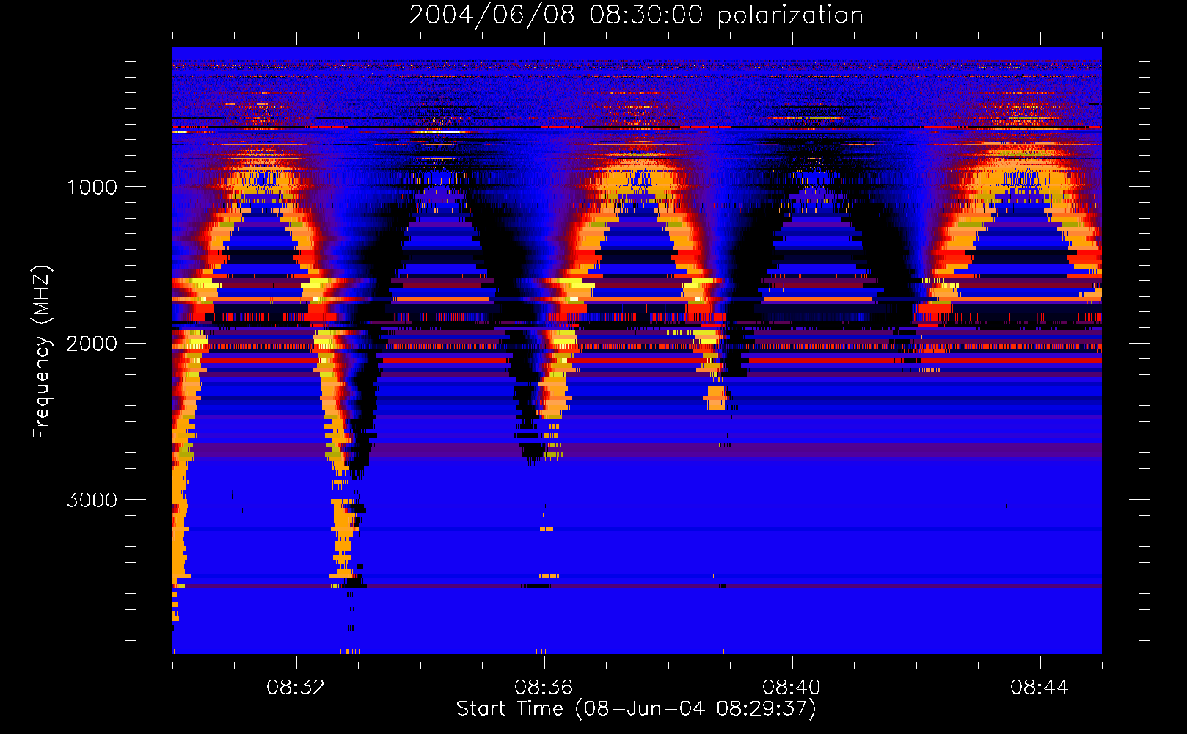Click the 'Start Time (08-Jun-04 08:29:37)' label
This screenshot has width=1187, height=734.
636,709
